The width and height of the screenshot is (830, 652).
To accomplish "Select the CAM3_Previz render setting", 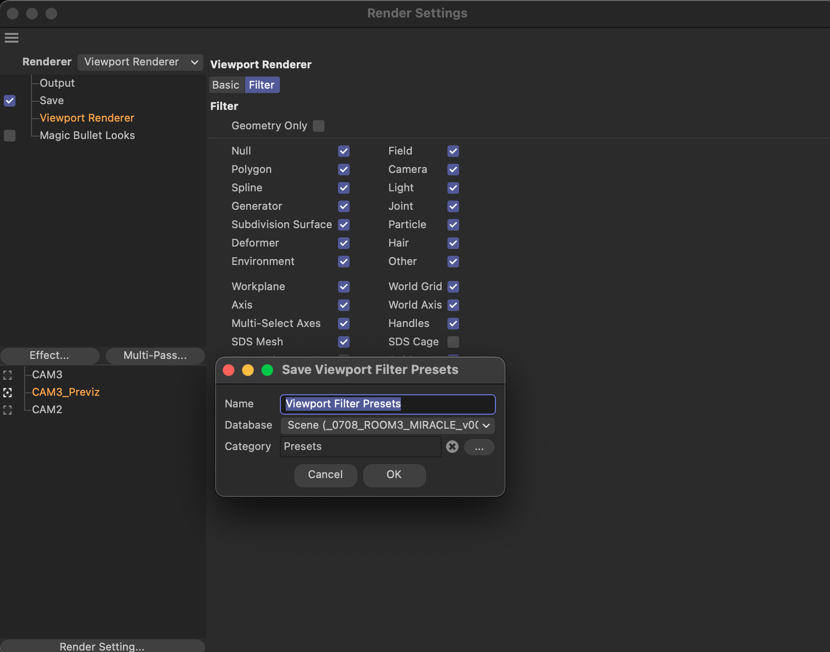I will (x=66, y=392).
